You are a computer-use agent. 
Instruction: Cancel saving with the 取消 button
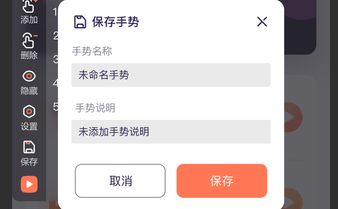pos(120,181)
